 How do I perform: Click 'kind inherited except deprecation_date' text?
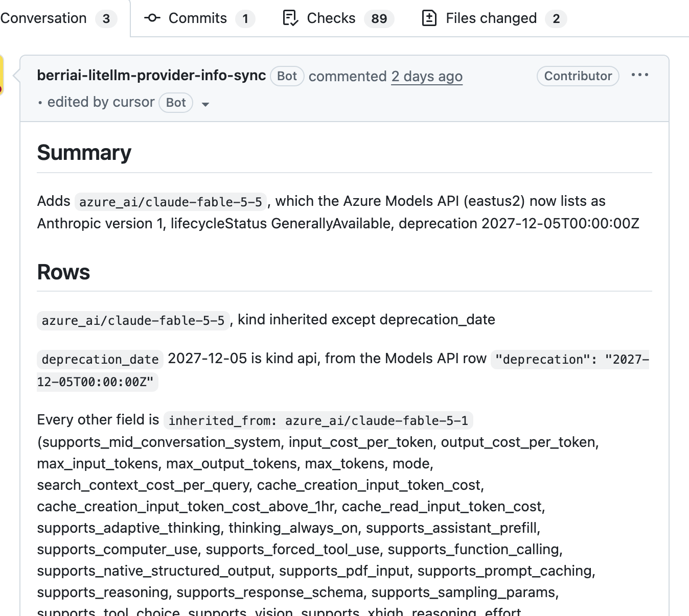tap(366, 320)
